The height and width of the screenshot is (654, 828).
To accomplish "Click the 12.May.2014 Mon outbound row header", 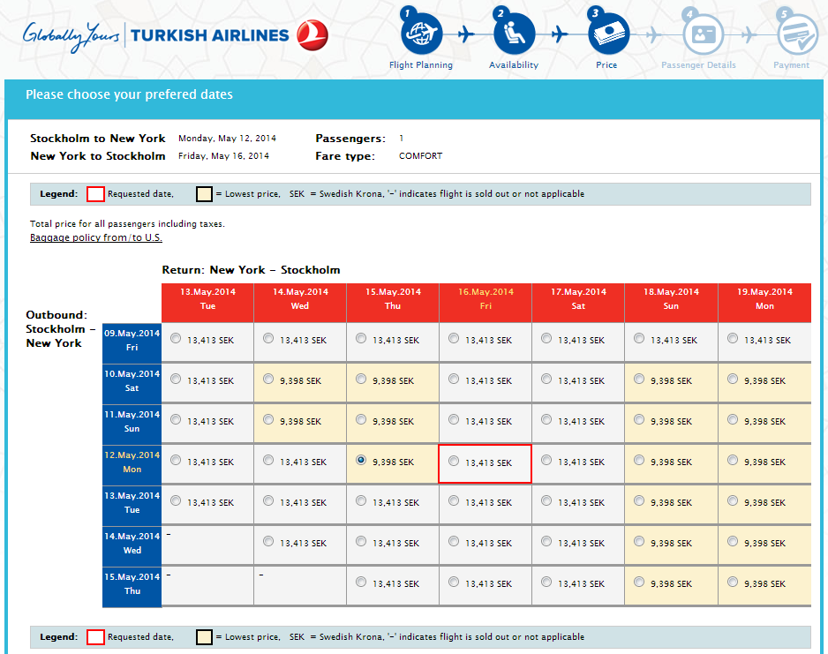I will (132, 462).
